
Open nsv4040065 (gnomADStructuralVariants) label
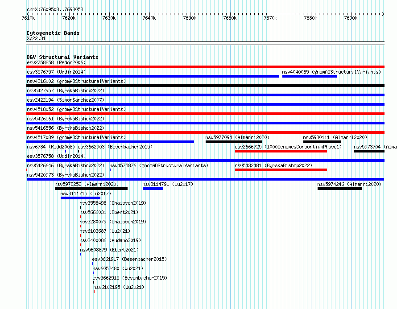tap(331, 72)
